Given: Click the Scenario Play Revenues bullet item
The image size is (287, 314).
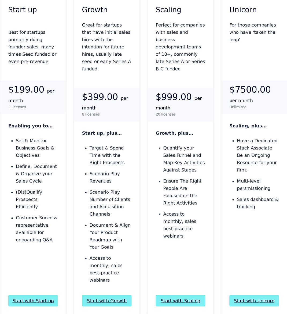Looking at the screenshot, I should coord(105,177).
